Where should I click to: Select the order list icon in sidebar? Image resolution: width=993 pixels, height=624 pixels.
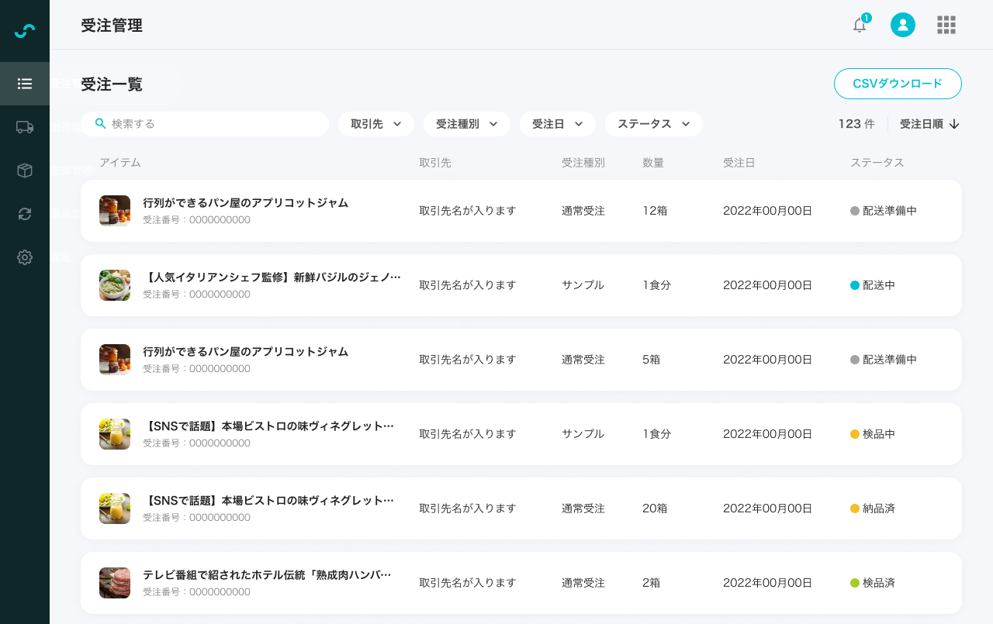[25, 84]
